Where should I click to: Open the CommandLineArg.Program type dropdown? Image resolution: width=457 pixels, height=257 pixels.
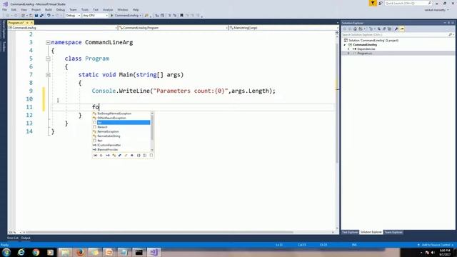[173, 28]
